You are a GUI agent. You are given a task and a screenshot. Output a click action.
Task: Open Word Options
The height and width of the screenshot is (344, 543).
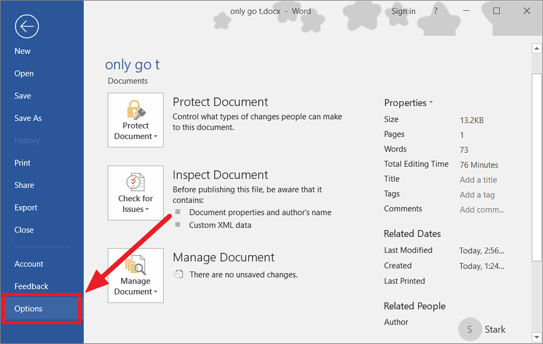click(41, 309)
